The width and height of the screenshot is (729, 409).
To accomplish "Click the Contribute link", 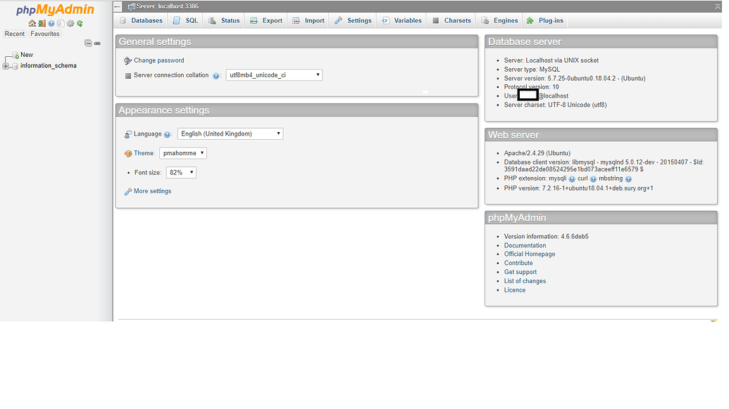I will click(x=518, y=263).
